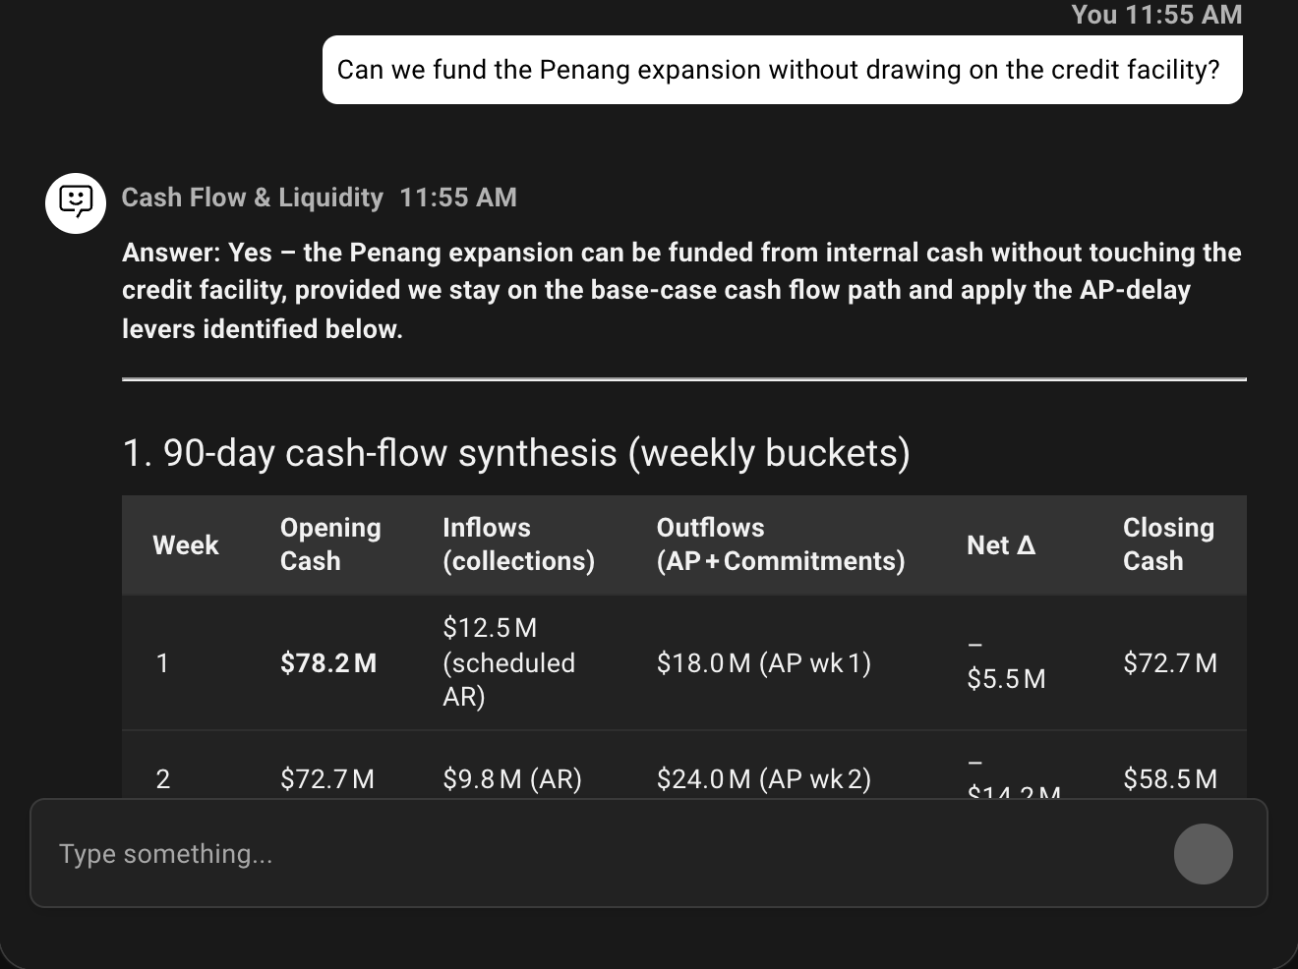
Task: Click the bold '$78.2 M' opening cash cell
Action: point(328,663)
